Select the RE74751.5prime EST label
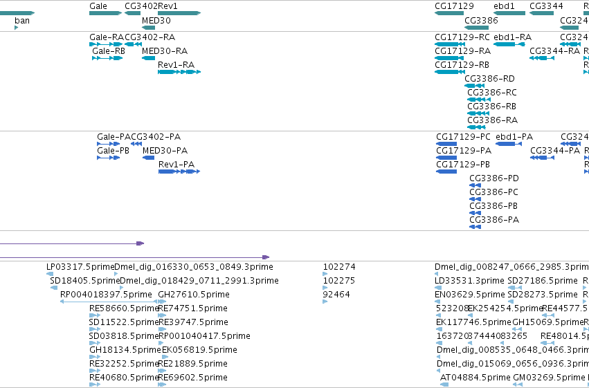The image size is (589, 388). point(193,309)
